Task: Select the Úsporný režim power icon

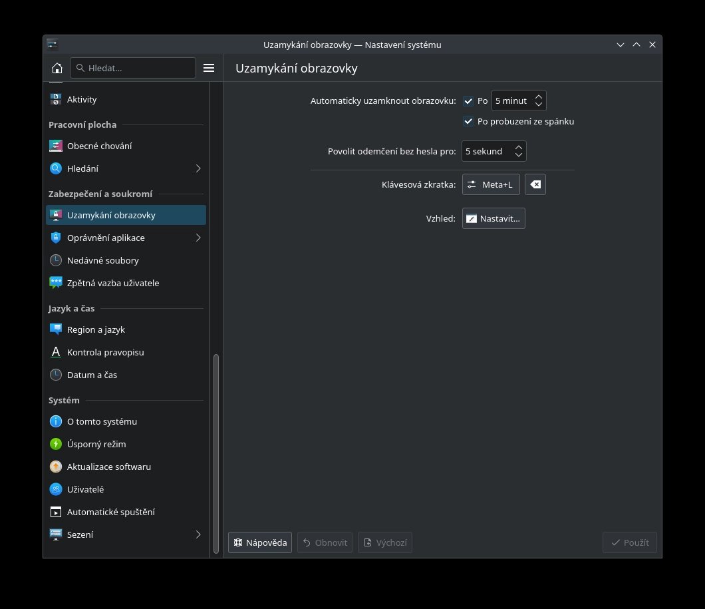Action: pyautogui.click(x=56, y=444)
